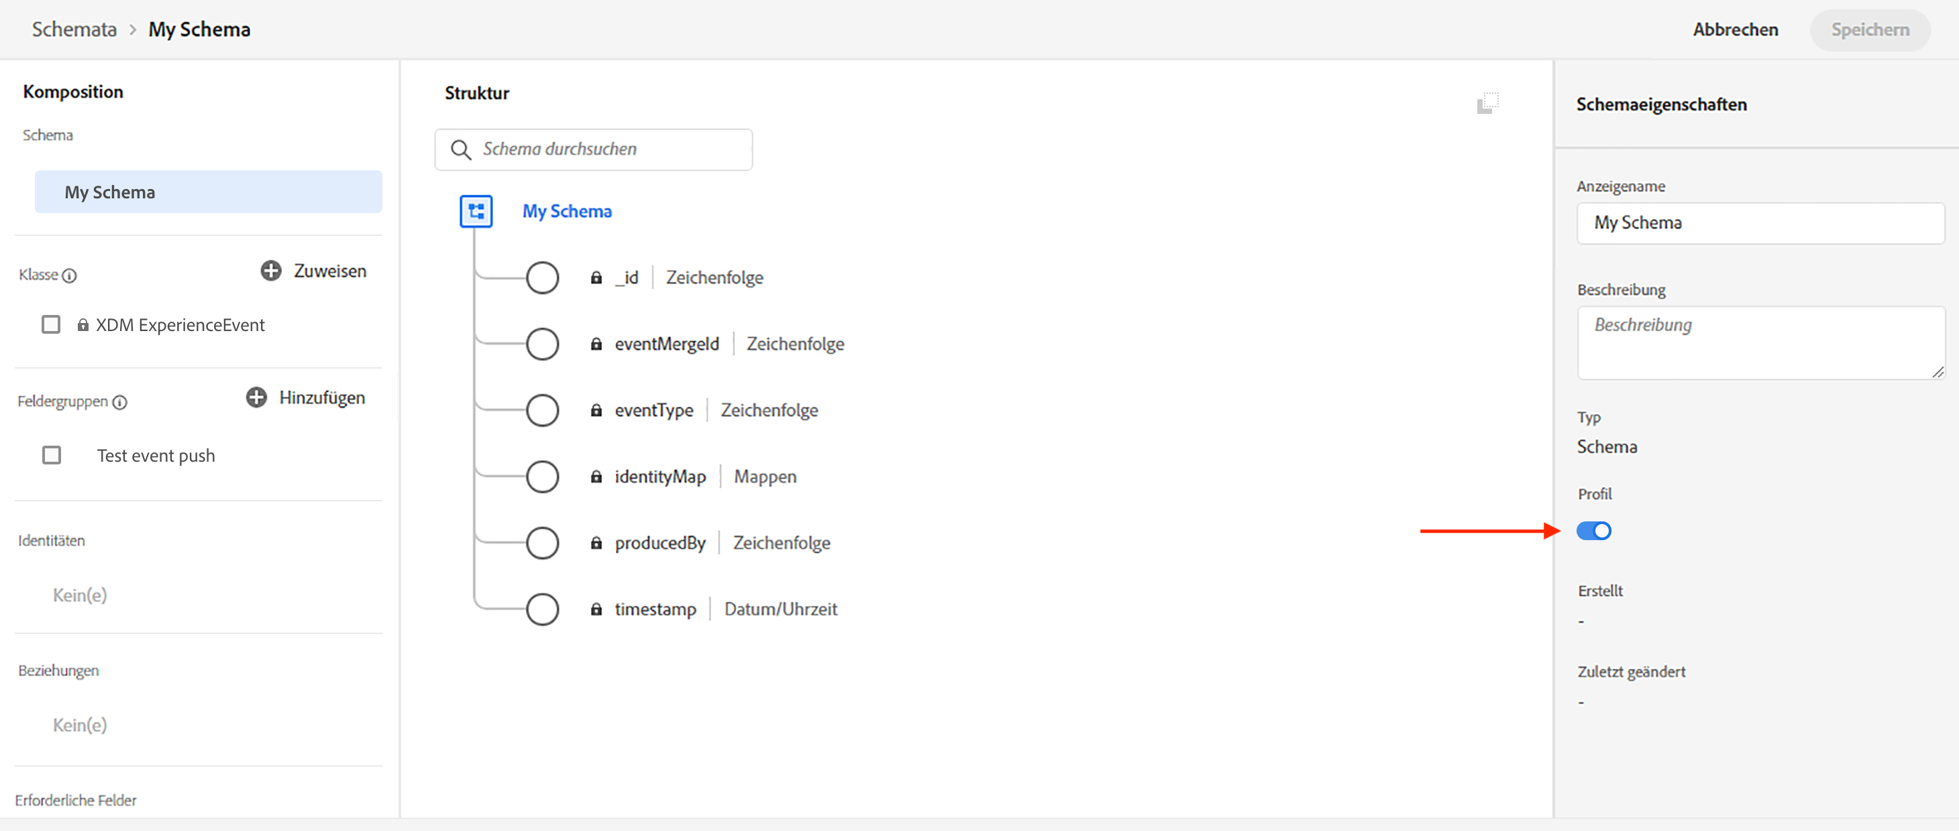Select the circle node for _id
This screenshot has height=831, width=1959.
pyautogui.click(x=542, y=277)
